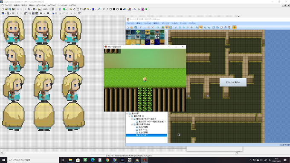Open RPG Maker Tools menu (ツール)
This screenshot has height=163, width=290.
[174, 23]
